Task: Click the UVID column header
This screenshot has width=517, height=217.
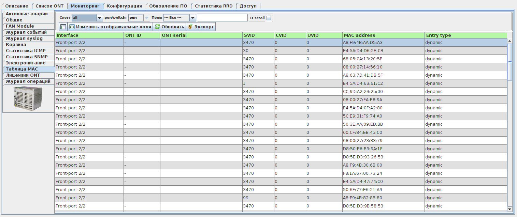Action: click(x=324, y=35)
